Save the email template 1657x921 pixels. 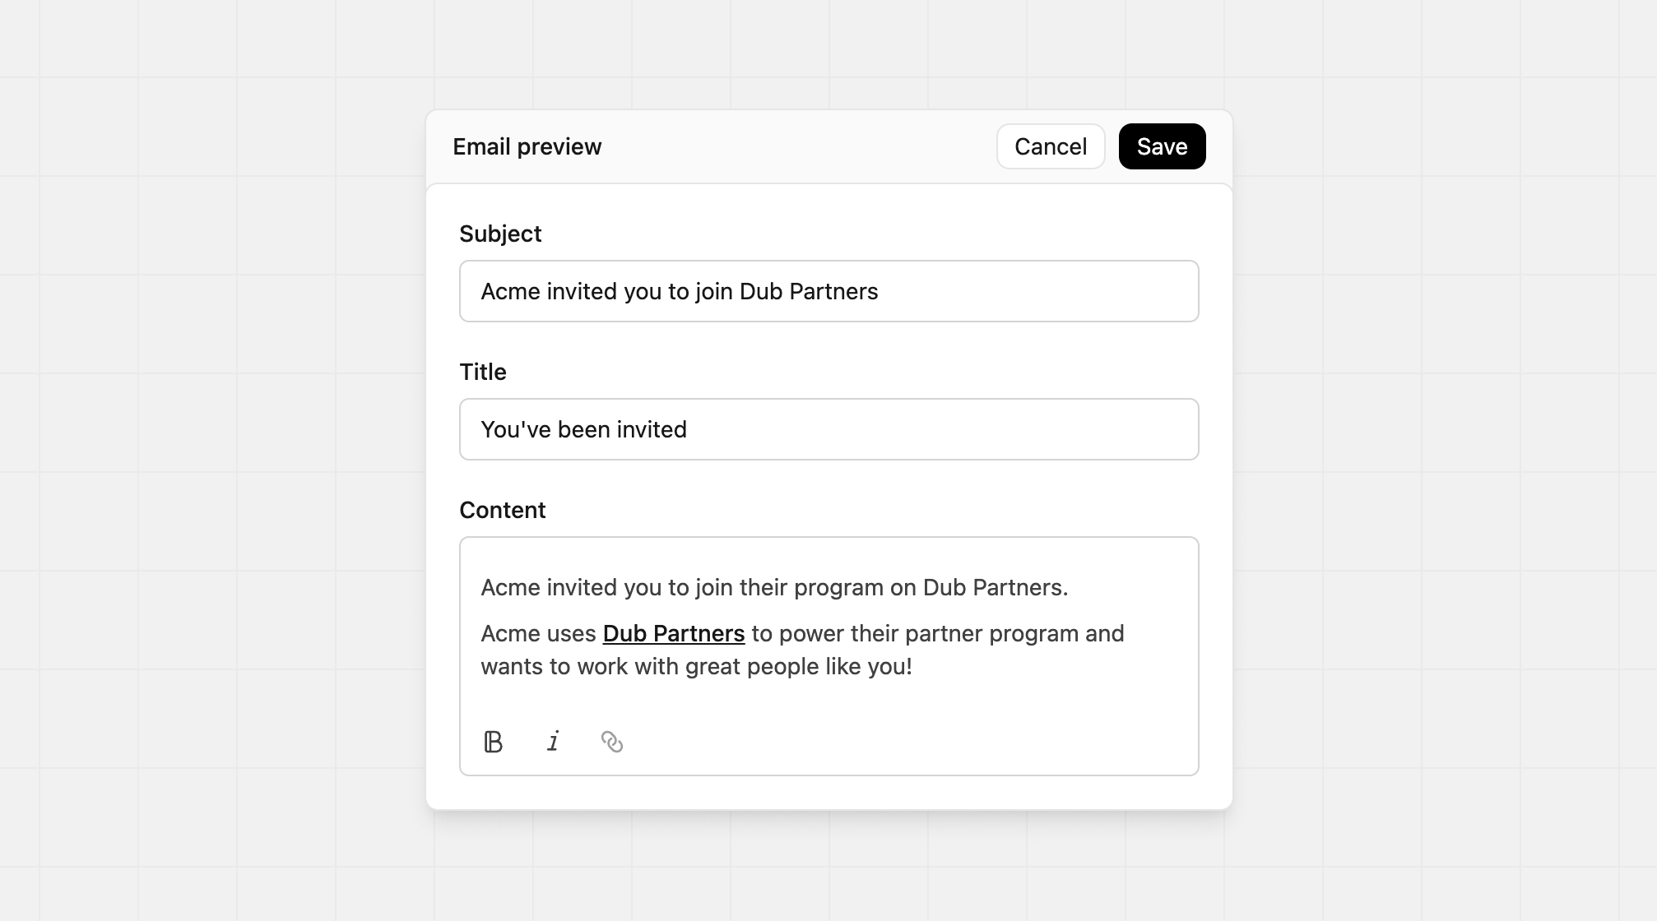pos(1162,146)
